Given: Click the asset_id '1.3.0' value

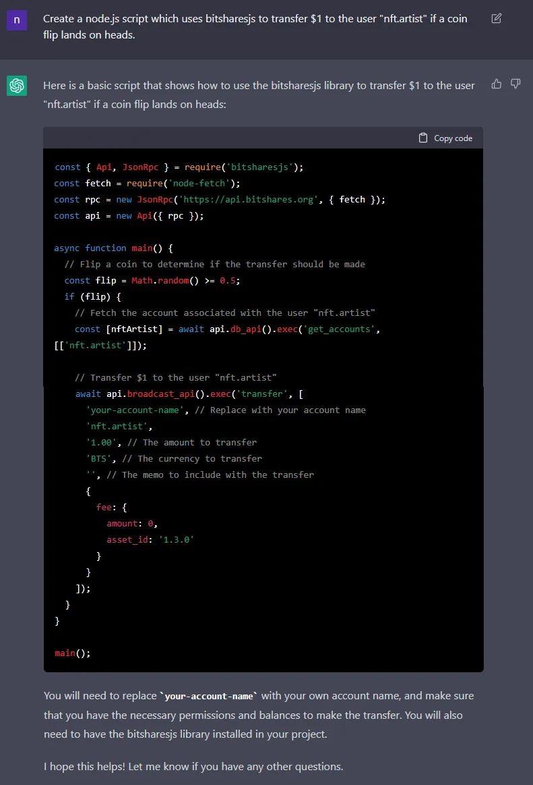Looking at the screenshot, I should (x=176, y=540).
